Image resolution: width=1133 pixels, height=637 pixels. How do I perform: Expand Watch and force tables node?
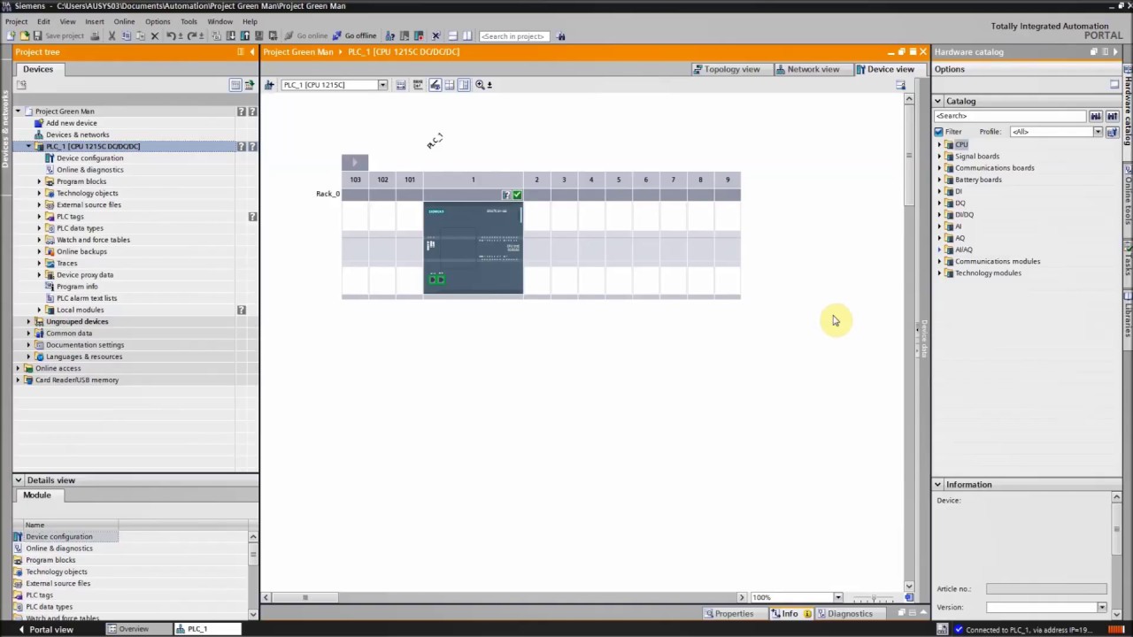(x=39, y=240)
